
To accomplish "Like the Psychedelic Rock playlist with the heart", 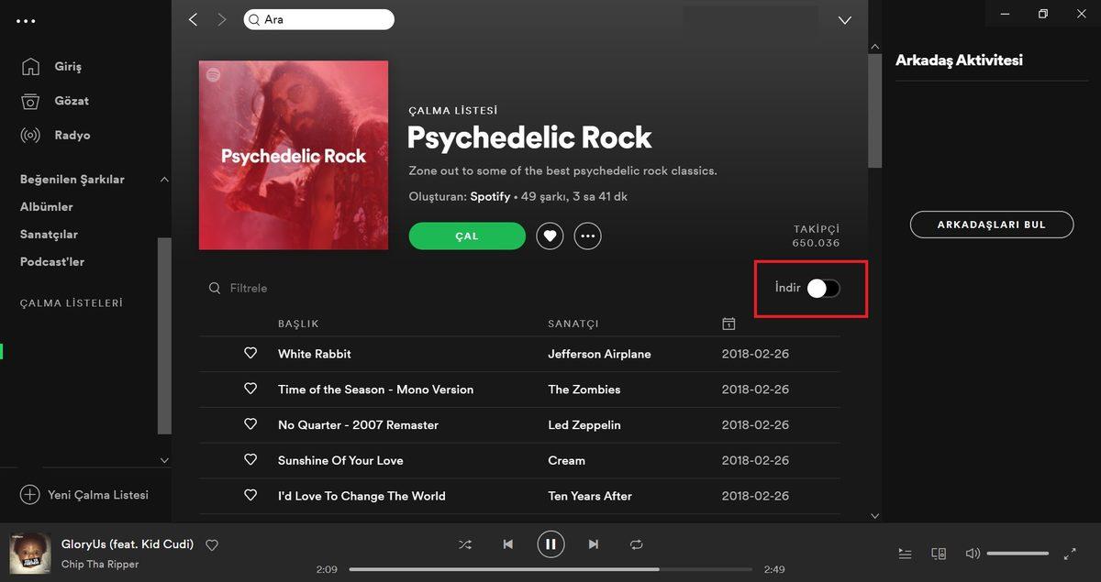I will pos(550,236).
